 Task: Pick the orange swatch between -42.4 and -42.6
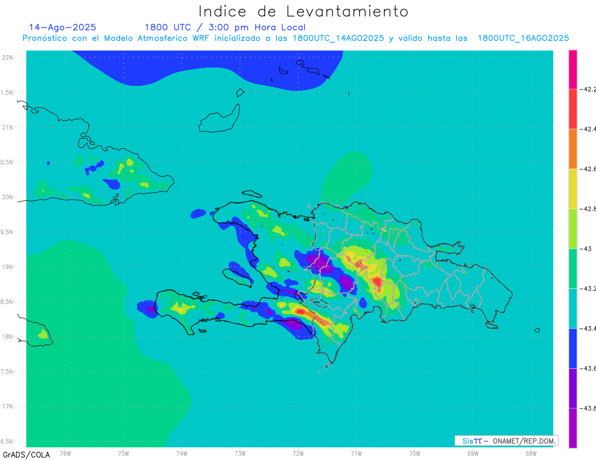[573, 149]
